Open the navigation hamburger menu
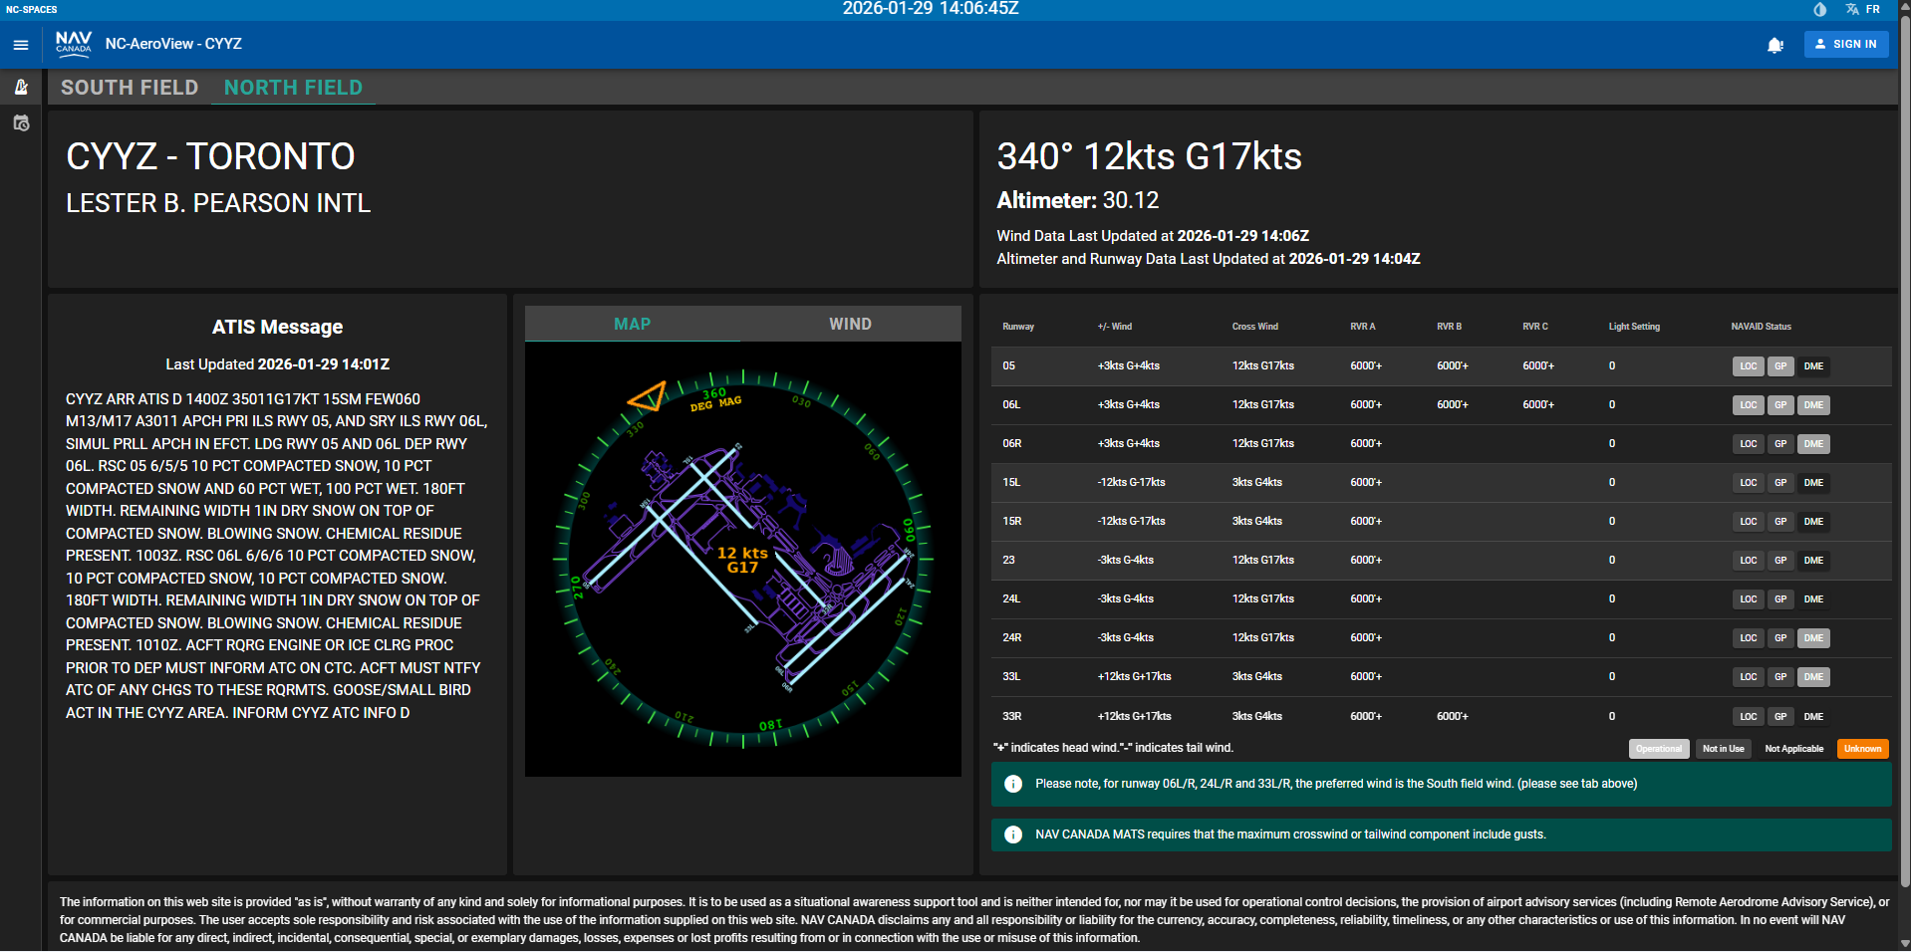This screenshot has width=1911, height=952. click(x=19, y=44)
